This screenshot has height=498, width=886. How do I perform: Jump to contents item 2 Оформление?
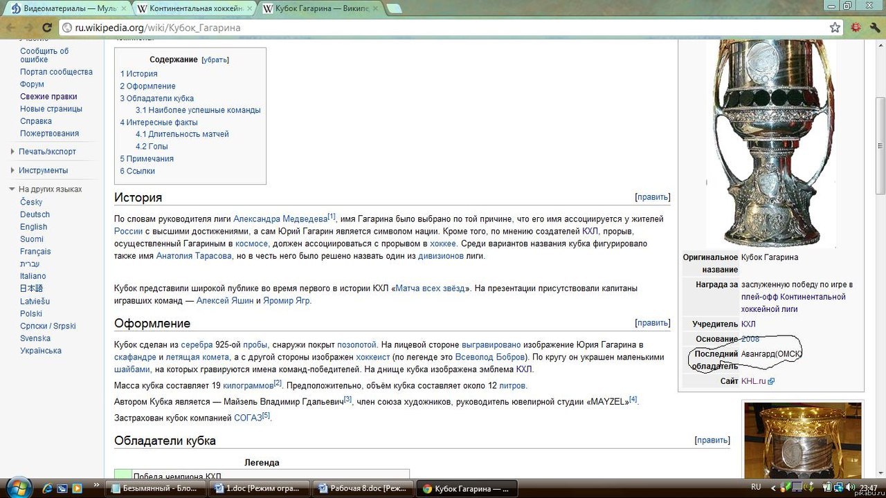(x=147, y=86)
